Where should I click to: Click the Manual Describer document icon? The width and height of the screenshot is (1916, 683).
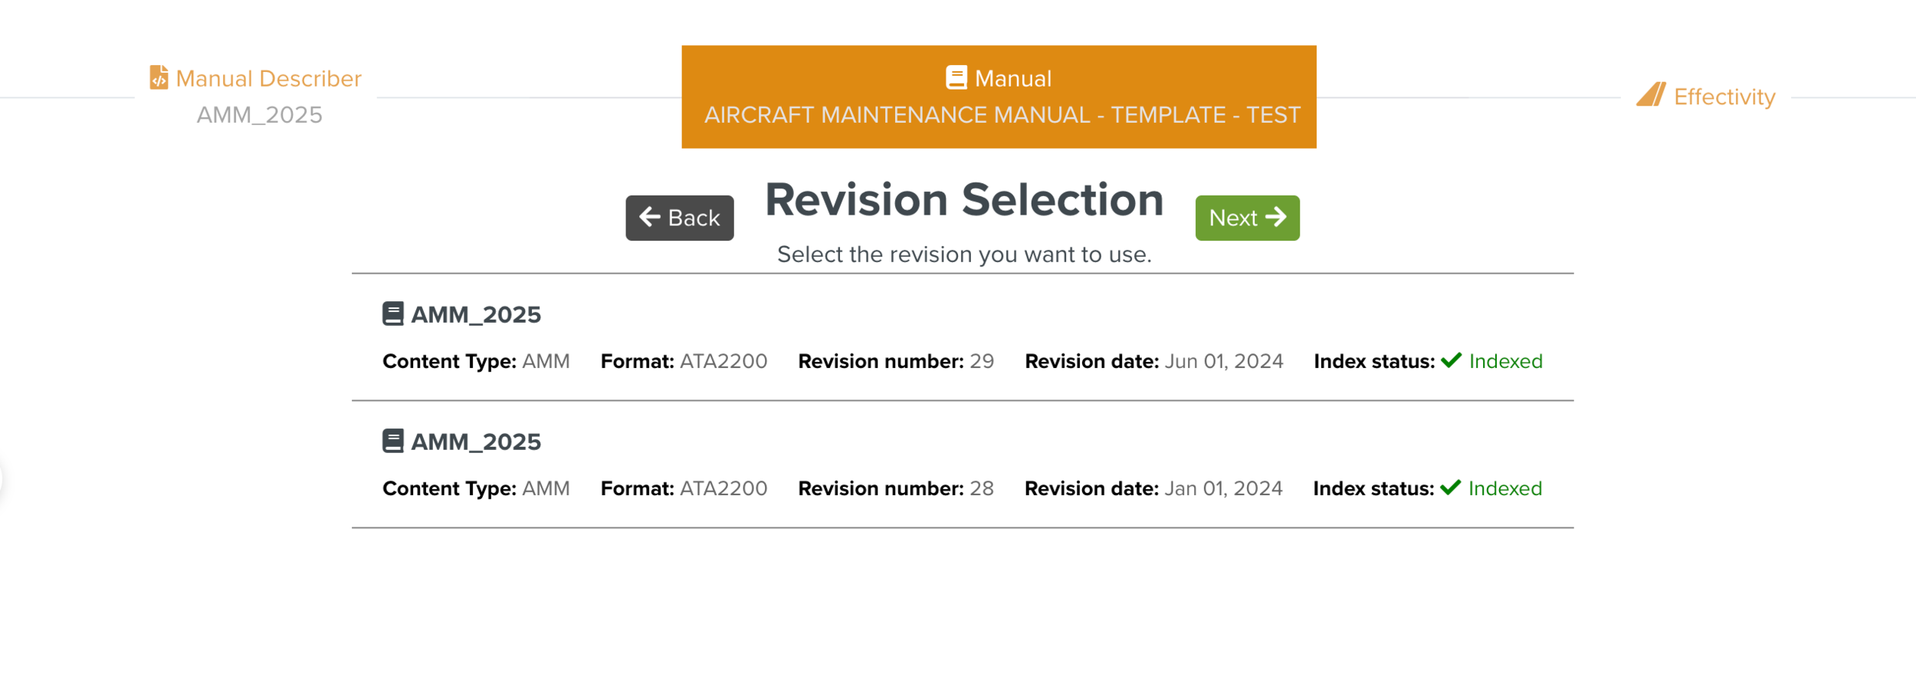coord(159,77)
